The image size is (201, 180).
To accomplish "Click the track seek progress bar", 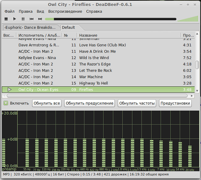I will (x=111, y=19).
